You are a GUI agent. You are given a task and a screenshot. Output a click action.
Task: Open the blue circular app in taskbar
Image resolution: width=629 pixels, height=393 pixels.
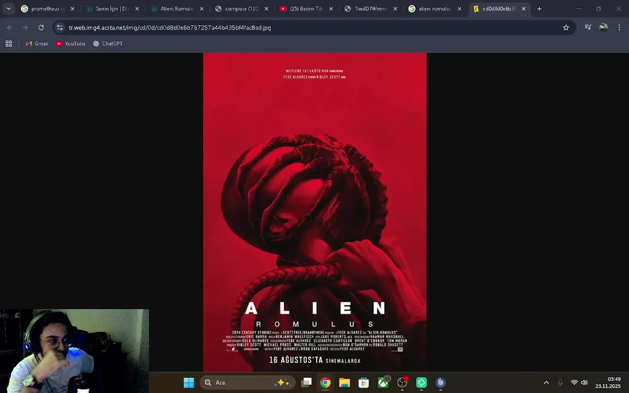tap(441, 383)
